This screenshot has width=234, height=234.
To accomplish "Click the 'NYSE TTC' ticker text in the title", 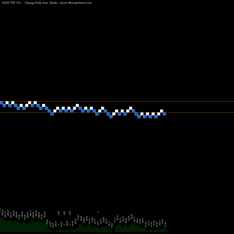I will click(x=9, y=3).
